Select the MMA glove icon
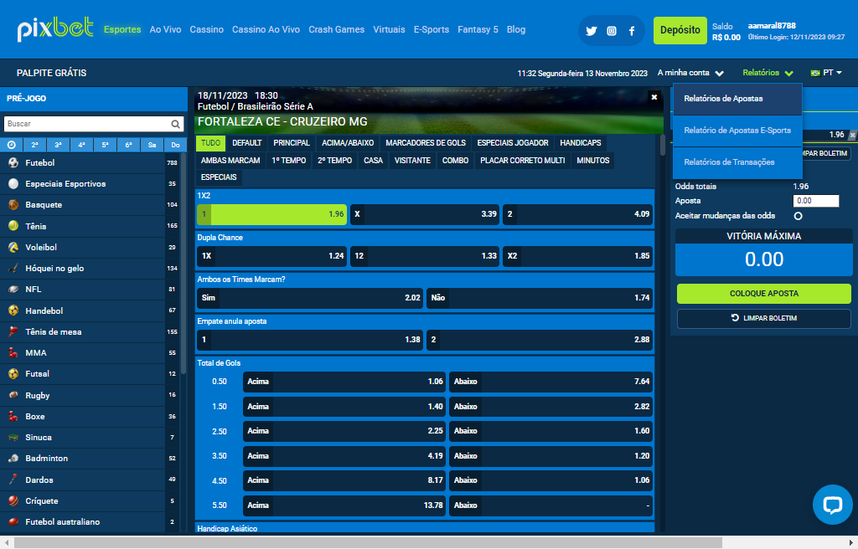Viewport: 858px width, 549px height. tap(13, 352)
